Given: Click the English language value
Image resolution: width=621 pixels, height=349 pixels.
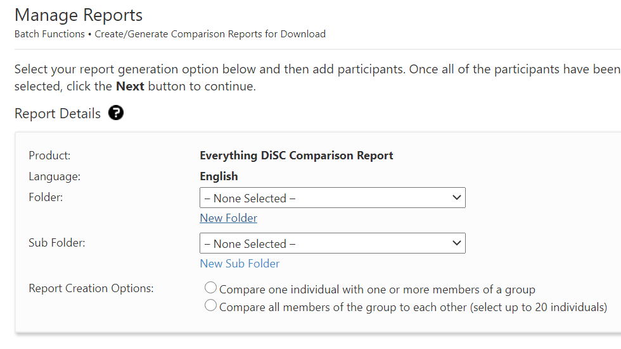Looking at the screenshot, I should point(219,176).
